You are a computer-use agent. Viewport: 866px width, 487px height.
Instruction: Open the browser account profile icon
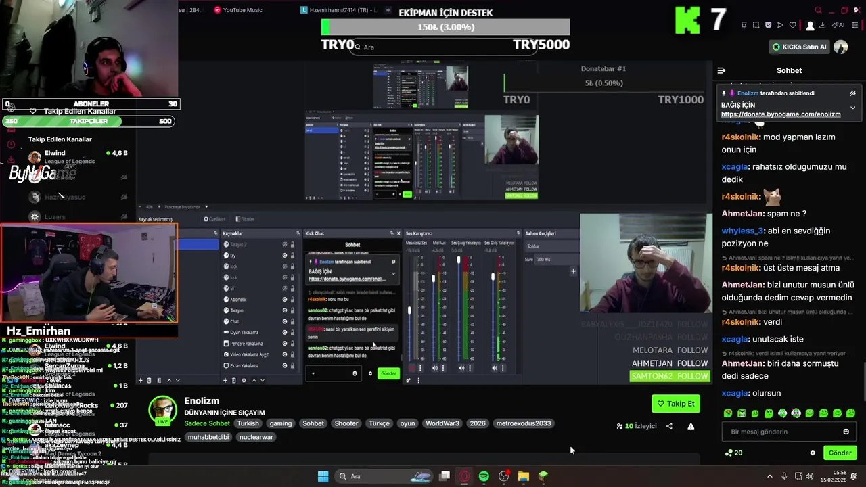tap(810, 26)
